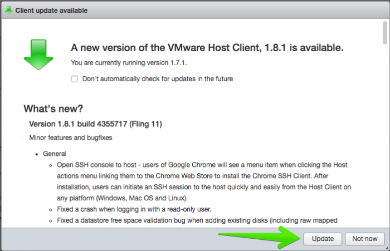Select the 'Minor features and bugfixes' line
The height and width of the screenshot is (251, 390).
click(x=71, y=137)
